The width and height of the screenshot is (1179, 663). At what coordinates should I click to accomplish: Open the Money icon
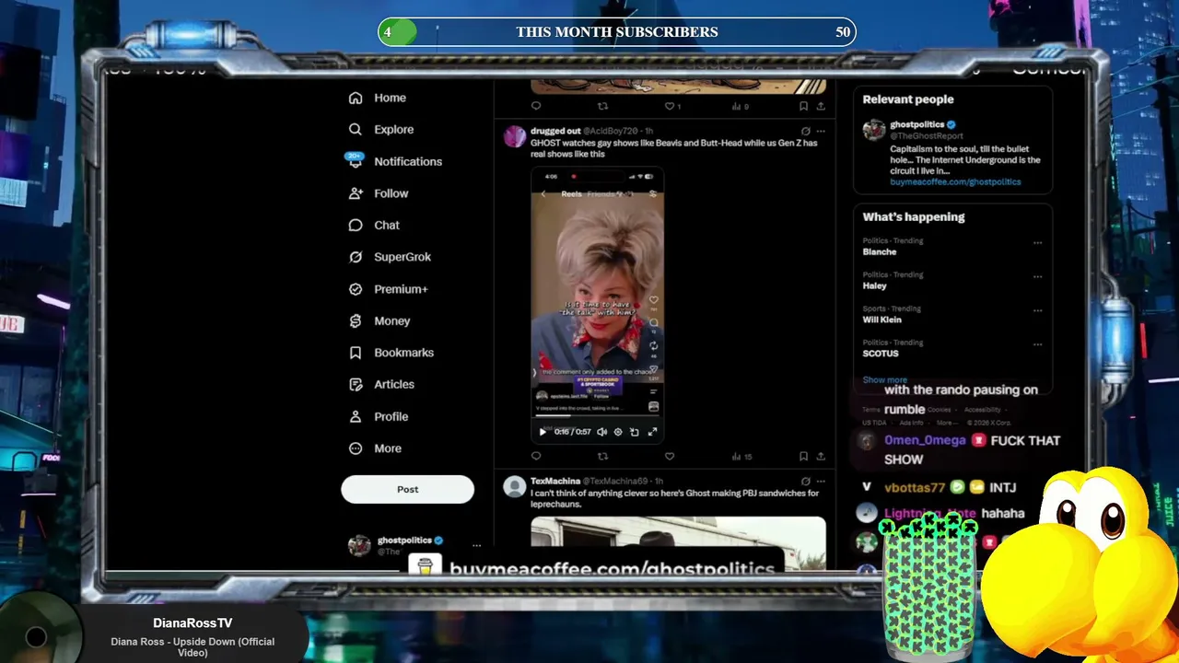[356, 321]
